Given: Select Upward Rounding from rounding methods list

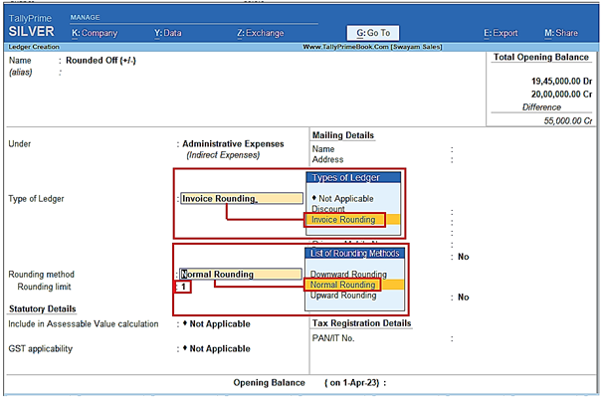Looking at the screenshot, I should point(343,296).
